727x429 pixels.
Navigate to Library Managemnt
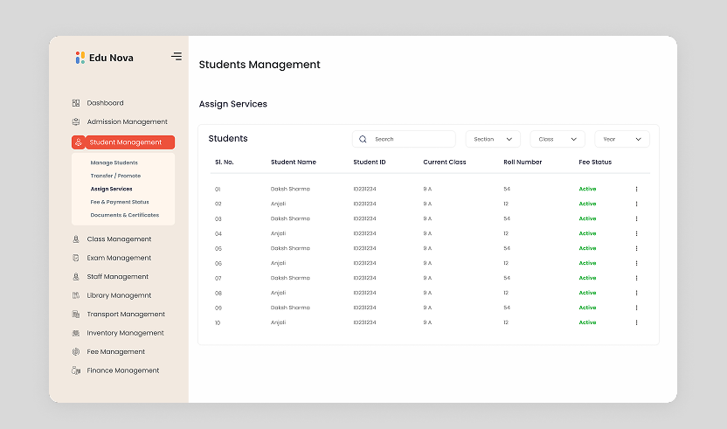(x=119, y=295)
